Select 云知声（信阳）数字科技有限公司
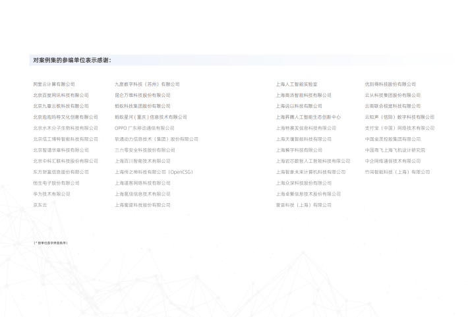The width and height of the screenshot is (468, 317). point(399,117)
